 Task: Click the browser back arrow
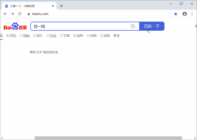[x=5, y=14]
